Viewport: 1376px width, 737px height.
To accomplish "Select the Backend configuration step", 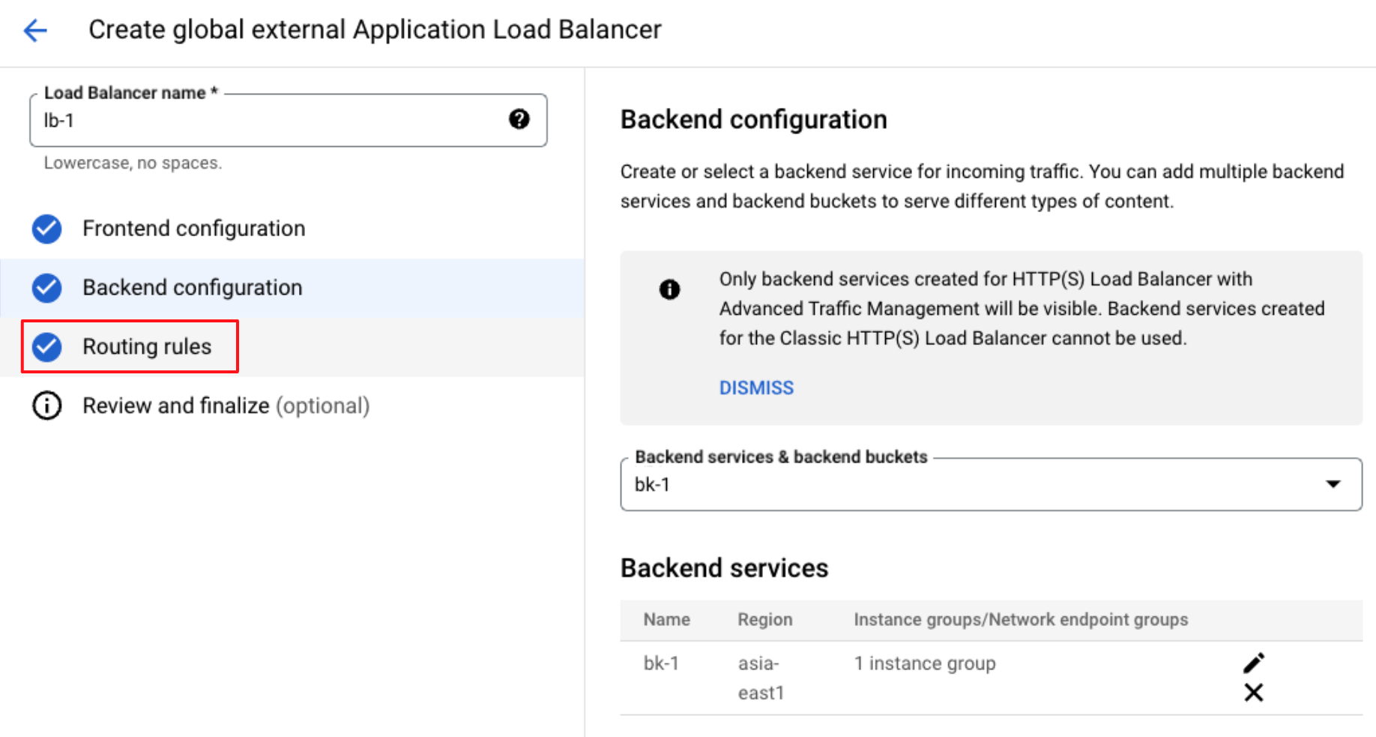I will [192, 287].
